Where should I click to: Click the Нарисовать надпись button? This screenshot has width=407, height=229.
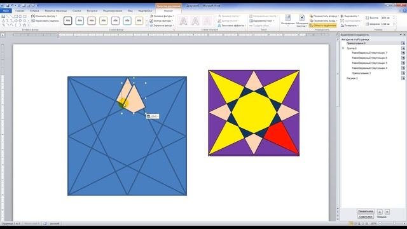[45, 21]
